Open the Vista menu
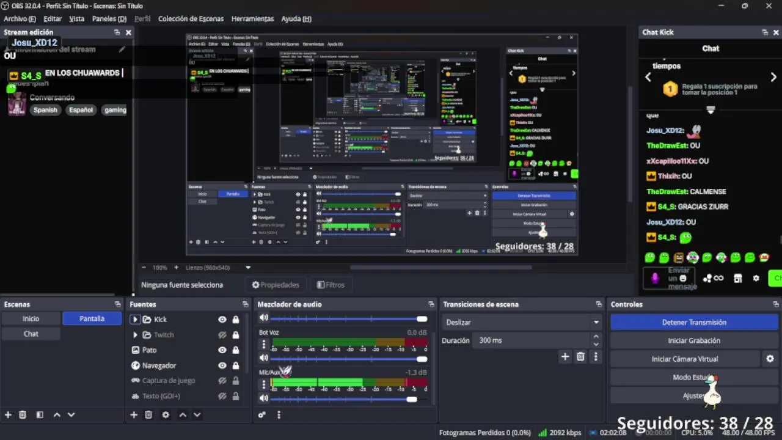 point(77,18)
